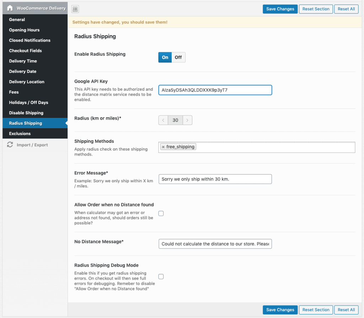Remove the free_shipping tag using its x icon
Screen dimensions: 364x318
click(x=163, y=147)
